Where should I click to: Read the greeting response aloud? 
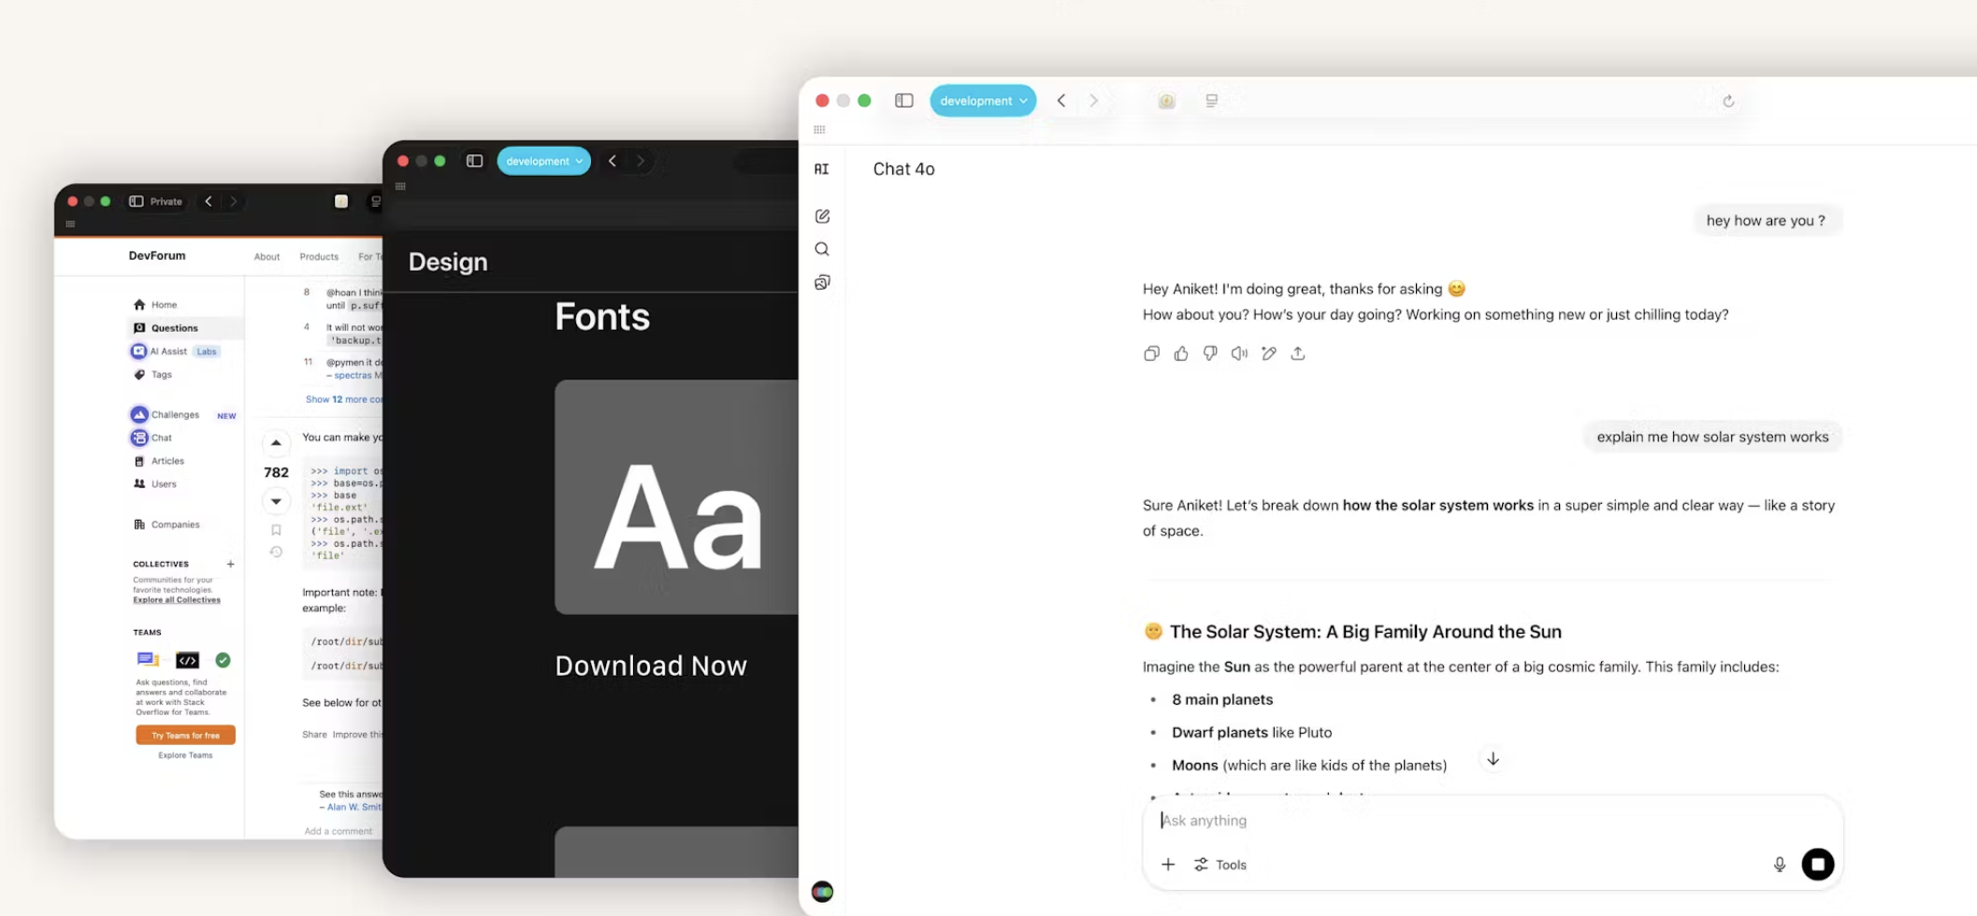pos(1239,353)
